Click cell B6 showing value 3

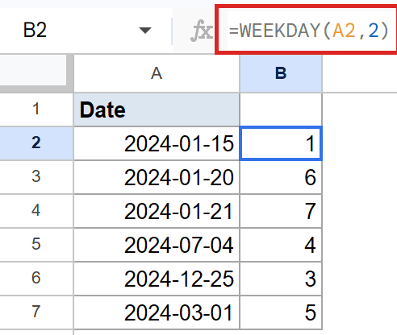tap(281, 279)
